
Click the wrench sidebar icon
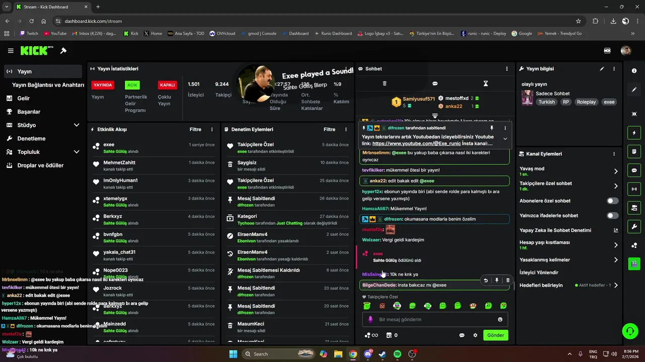pyautogui.click(x=634, y=226)
